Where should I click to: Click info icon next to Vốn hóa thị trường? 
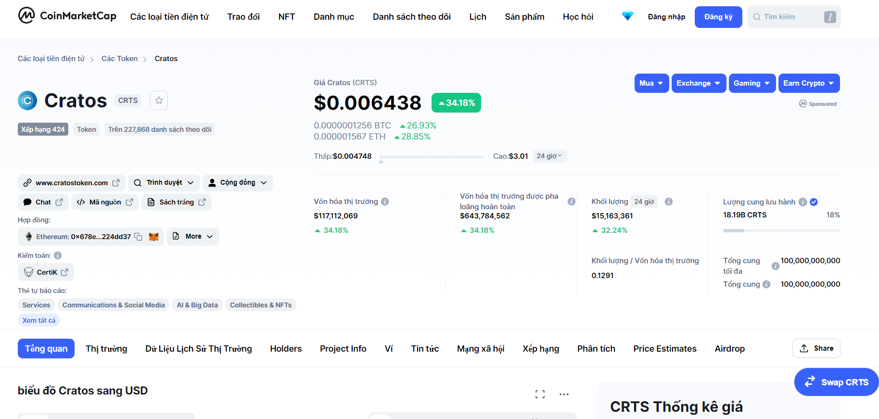(385, 202)
